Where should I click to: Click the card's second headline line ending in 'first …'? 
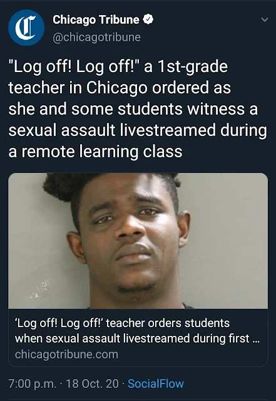point(137,338)
